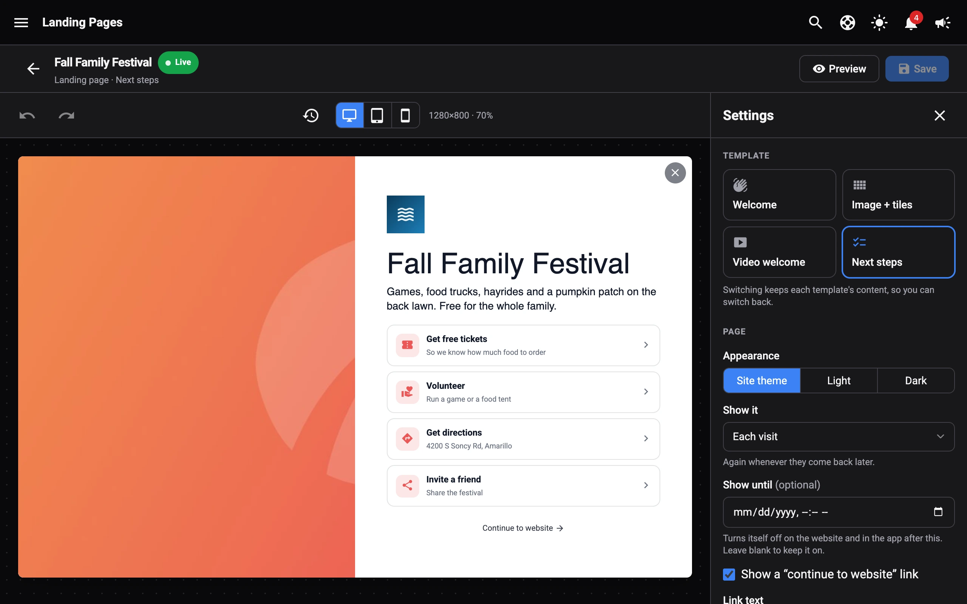Click the Invite a friend tile

(x=523, y=485)
